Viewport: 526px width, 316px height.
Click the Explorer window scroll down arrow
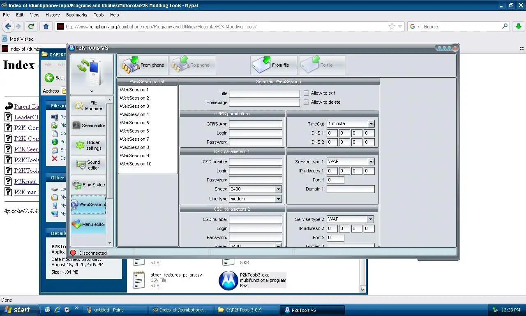click(x=362, y=289)
